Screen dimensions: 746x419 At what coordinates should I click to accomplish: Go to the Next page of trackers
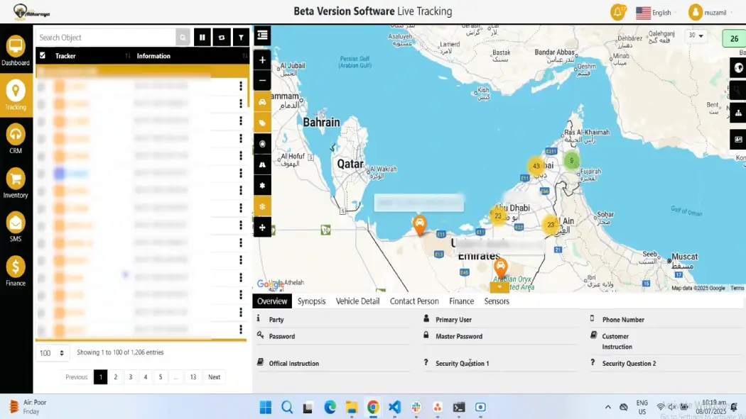(214, 377)
